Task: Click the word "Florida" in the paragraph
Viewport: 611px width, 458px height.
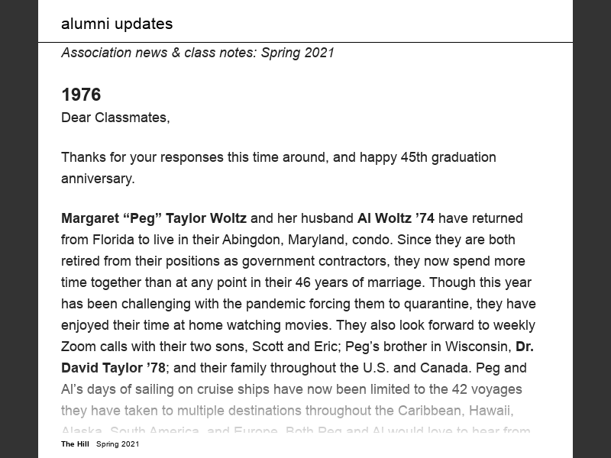Action: click(115, 240)
